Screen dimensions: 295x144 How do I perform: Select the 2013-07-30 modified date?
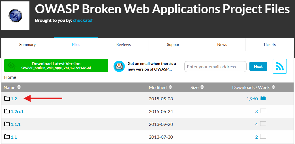click(161, 137)
